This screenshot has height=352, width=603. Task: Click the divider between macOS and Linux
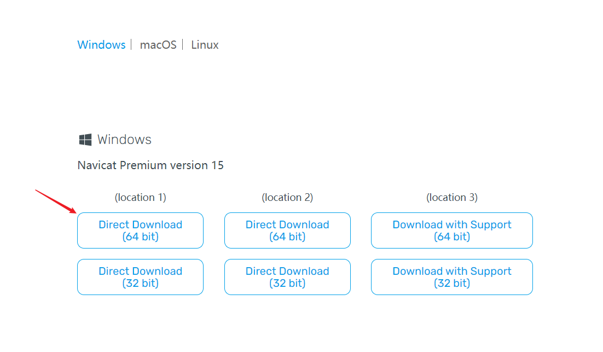pyautogui.click(x=183, y=45)
